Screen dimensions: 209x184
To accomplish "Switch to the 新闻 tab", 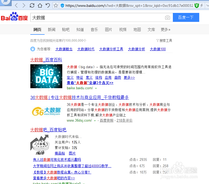I will 51,29.
